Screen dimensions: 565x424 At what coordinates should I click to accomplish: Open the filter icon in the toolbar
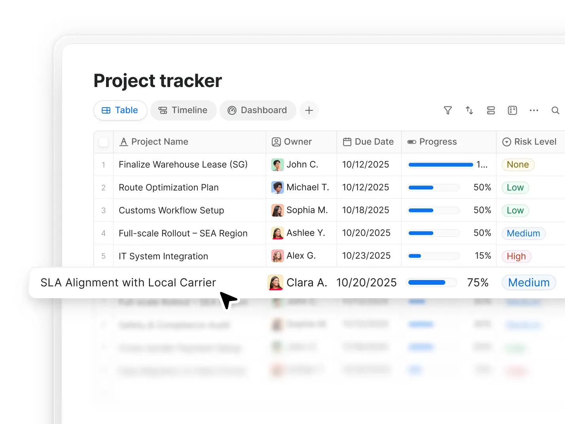click(x=447, y=110)
